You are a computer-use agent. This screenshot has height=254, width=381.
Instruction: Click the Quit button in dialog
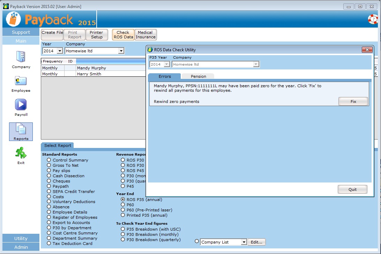(x=352, y=189)
